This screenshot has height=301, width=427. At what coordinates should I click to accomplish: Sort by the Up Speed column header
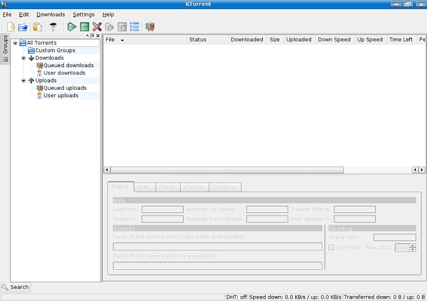point(370,40)
